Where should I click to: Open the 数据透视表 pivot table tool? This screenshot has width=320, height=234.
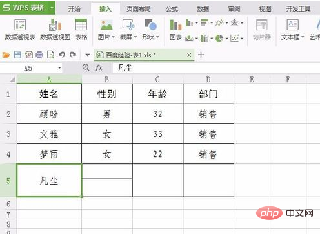tap(20, 30)
